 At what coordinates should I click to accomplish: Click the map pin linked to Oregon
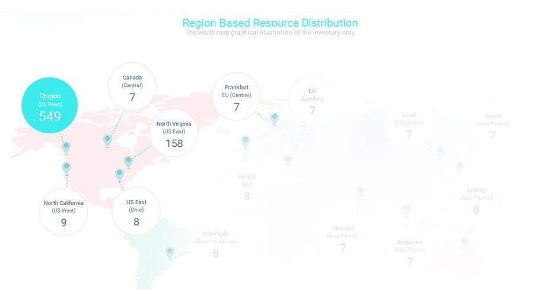[66, 148]
